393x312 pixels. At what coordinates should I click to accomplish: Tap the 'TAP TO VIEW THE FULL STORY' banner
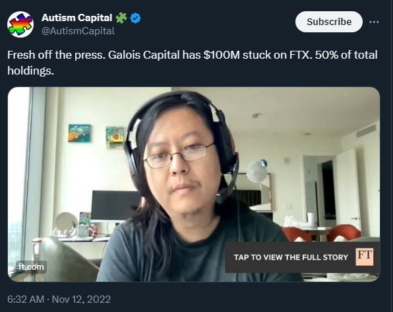(x=303, y=257)
